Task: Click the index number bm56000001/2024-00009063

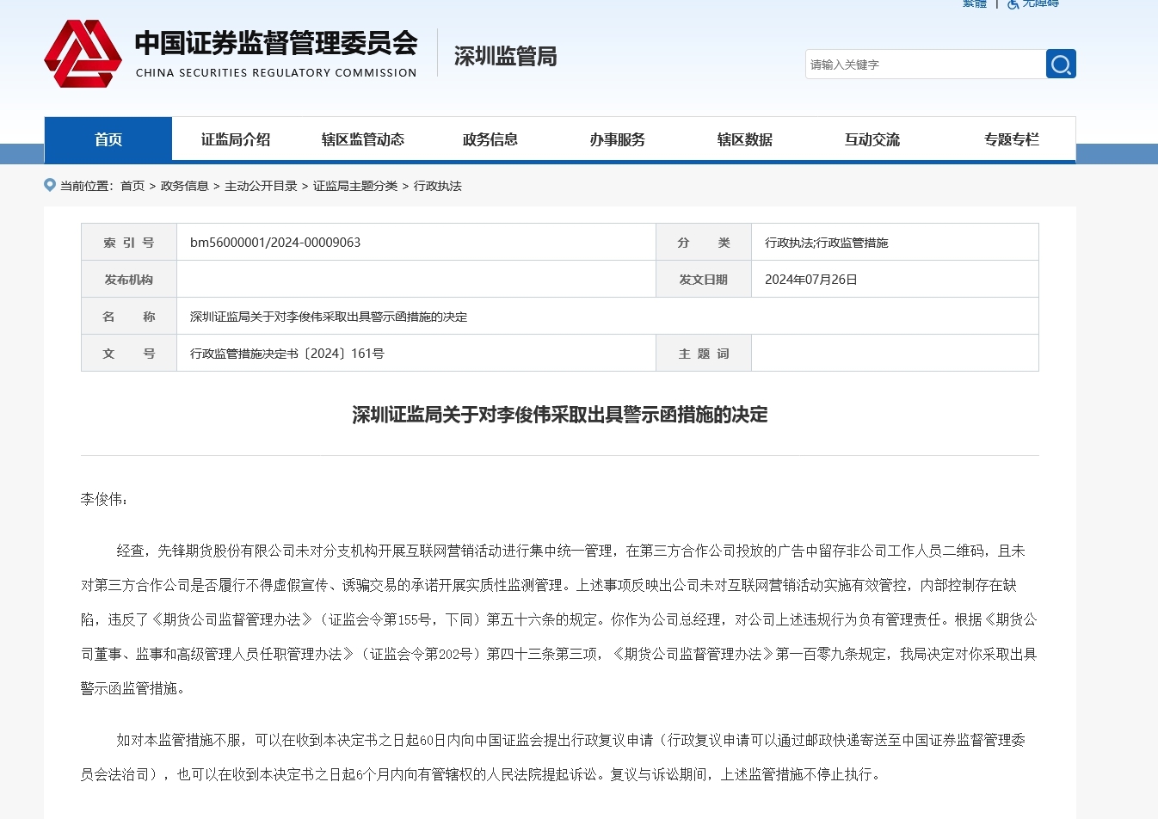Action: click(x=275, y=243)
